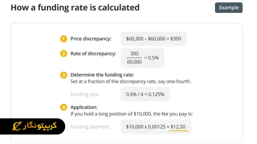Screen dimensions: 257x144
Task: Click the Persian Cryptonegar logo text
Action: click(40, 126)
